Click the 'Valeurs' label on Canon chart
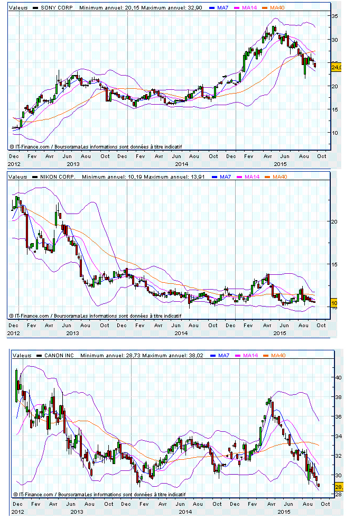The image size is (354, 519). [x=22, y=356]
